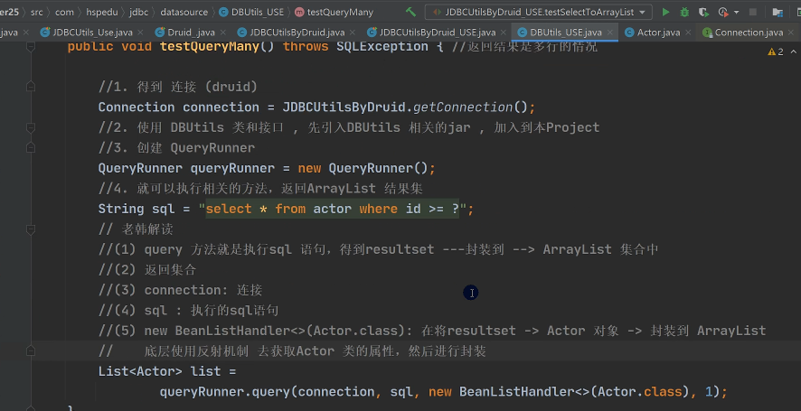
Task: Click the com breadcrumb
Action: click(x=64, y=12)
